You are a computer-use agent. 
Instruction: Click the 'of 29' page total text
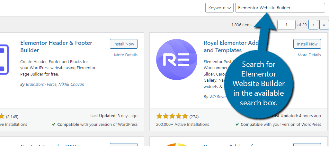[x=302, y=25]
